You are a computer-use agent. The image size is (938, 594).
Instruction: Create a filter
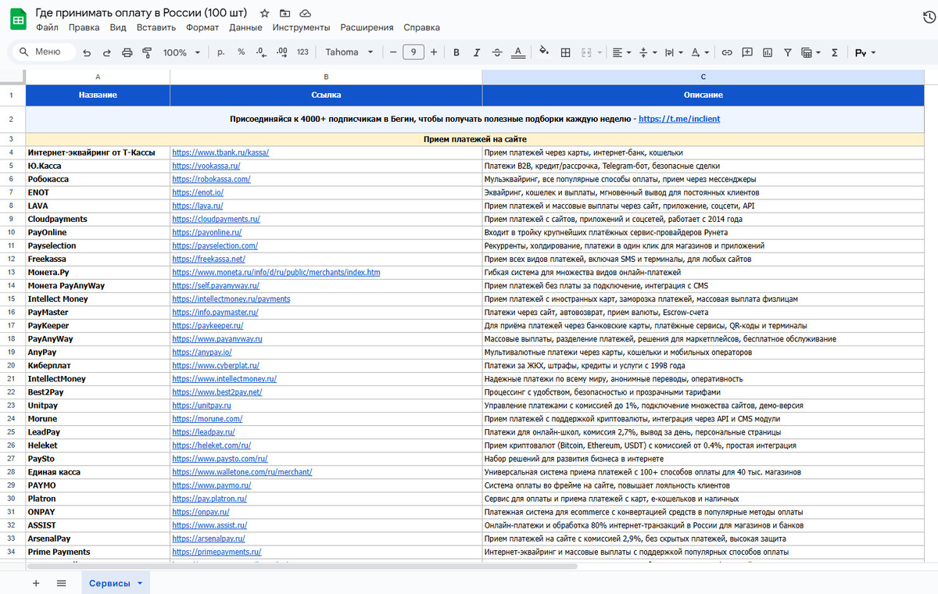pyautogui.click(x=787, y=52)
